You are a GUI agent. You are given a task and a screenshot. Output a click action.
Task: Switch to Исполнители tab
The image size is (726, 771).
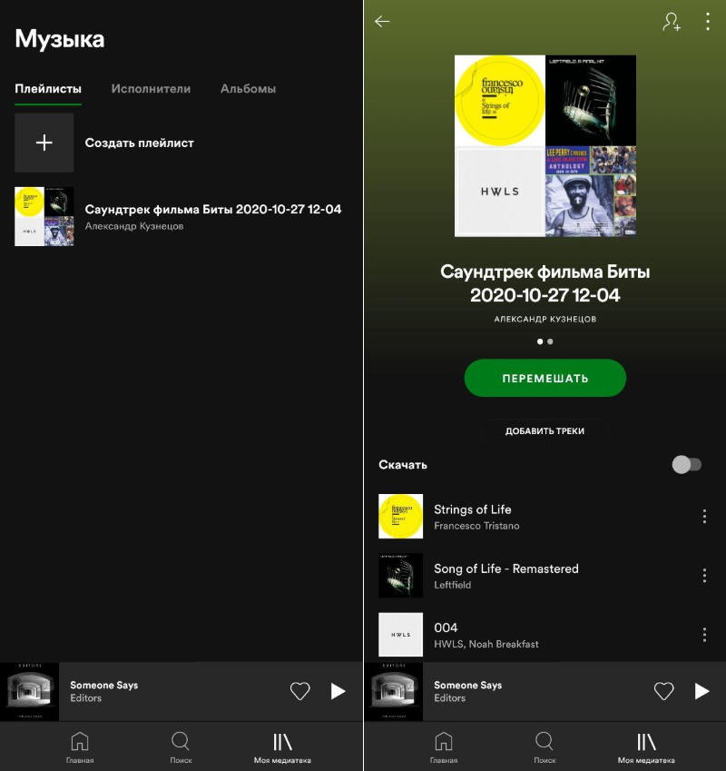click(x=151, y=88)
